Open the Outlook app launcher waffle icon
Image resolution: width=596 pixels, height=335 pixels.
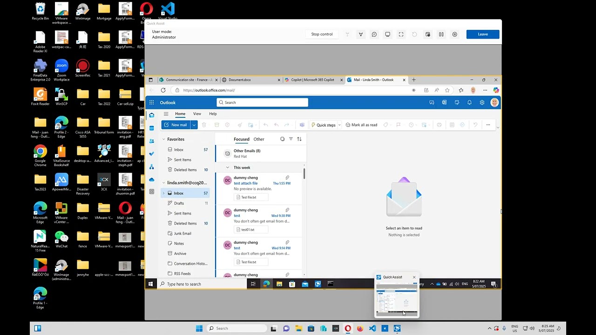click(151, 102)
